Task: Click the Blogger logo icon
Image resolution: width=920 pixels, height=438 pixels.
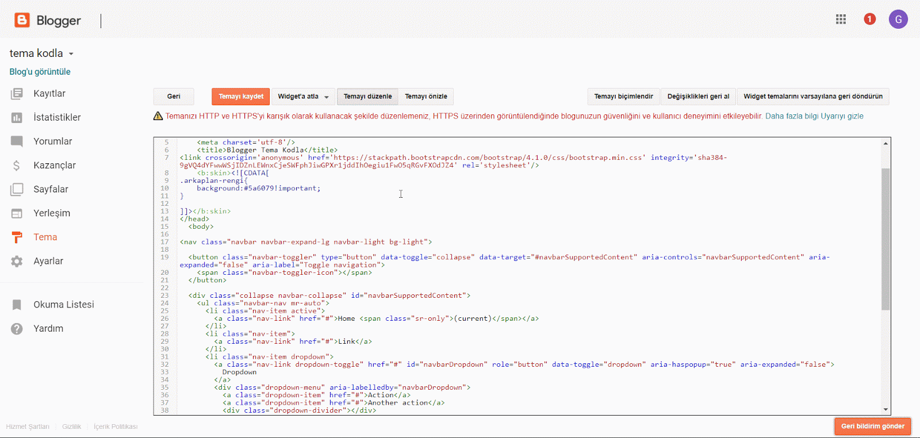Action: [x=22, y=20]
